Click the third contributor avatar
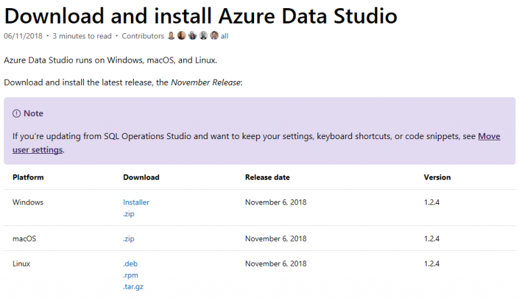 [193, 36]
